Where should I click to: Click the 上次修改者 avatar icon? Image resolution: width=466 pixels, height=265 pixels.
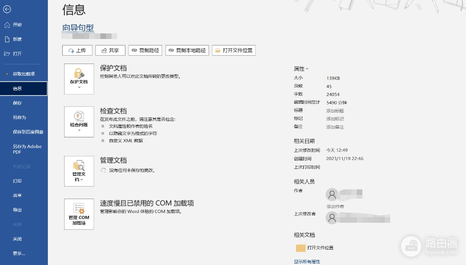click(x=332, y=218)
